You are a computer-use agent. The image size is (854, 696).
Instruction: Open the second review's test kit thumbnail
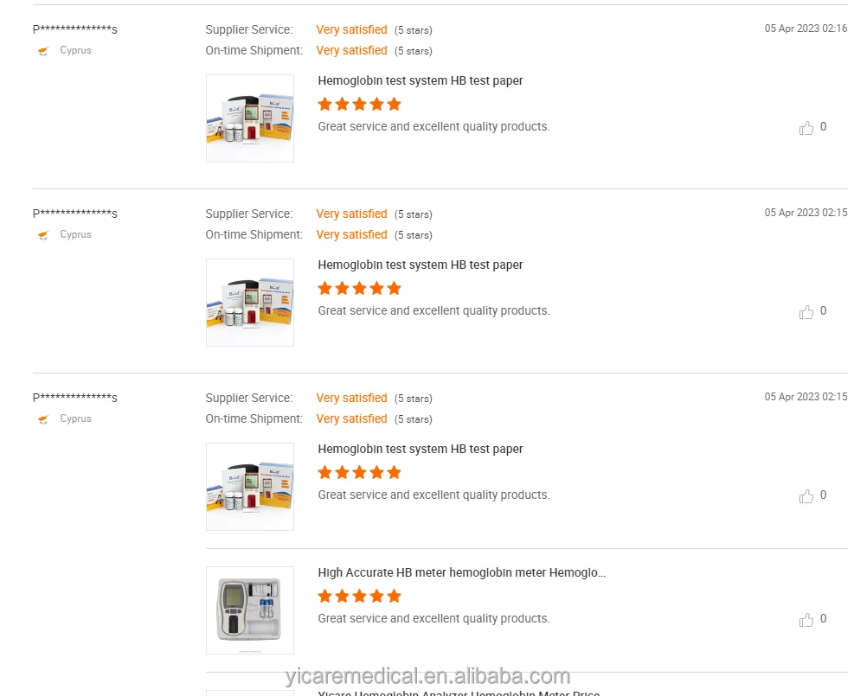point(249,303)
